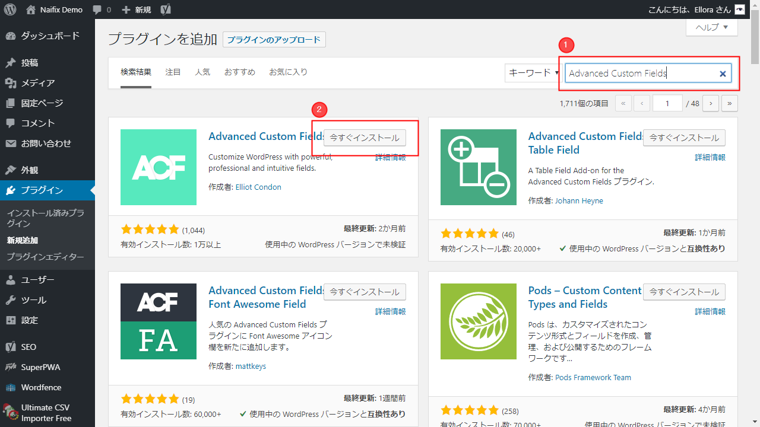The image size is (760, 427).
Task: Open ACF FA plugin thumbnail
Action: point(159,321)
